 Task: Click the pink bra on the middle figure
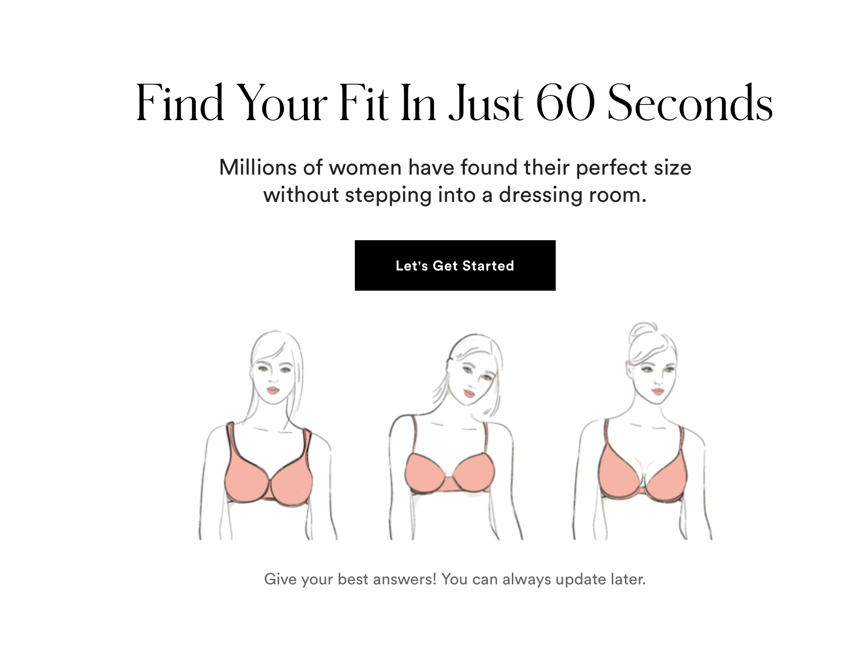[449, 473]
